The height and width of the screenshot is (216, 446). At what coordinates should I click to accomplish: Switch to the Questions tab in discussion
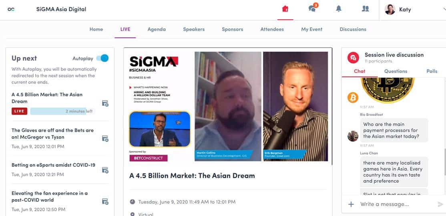(396, 71)
